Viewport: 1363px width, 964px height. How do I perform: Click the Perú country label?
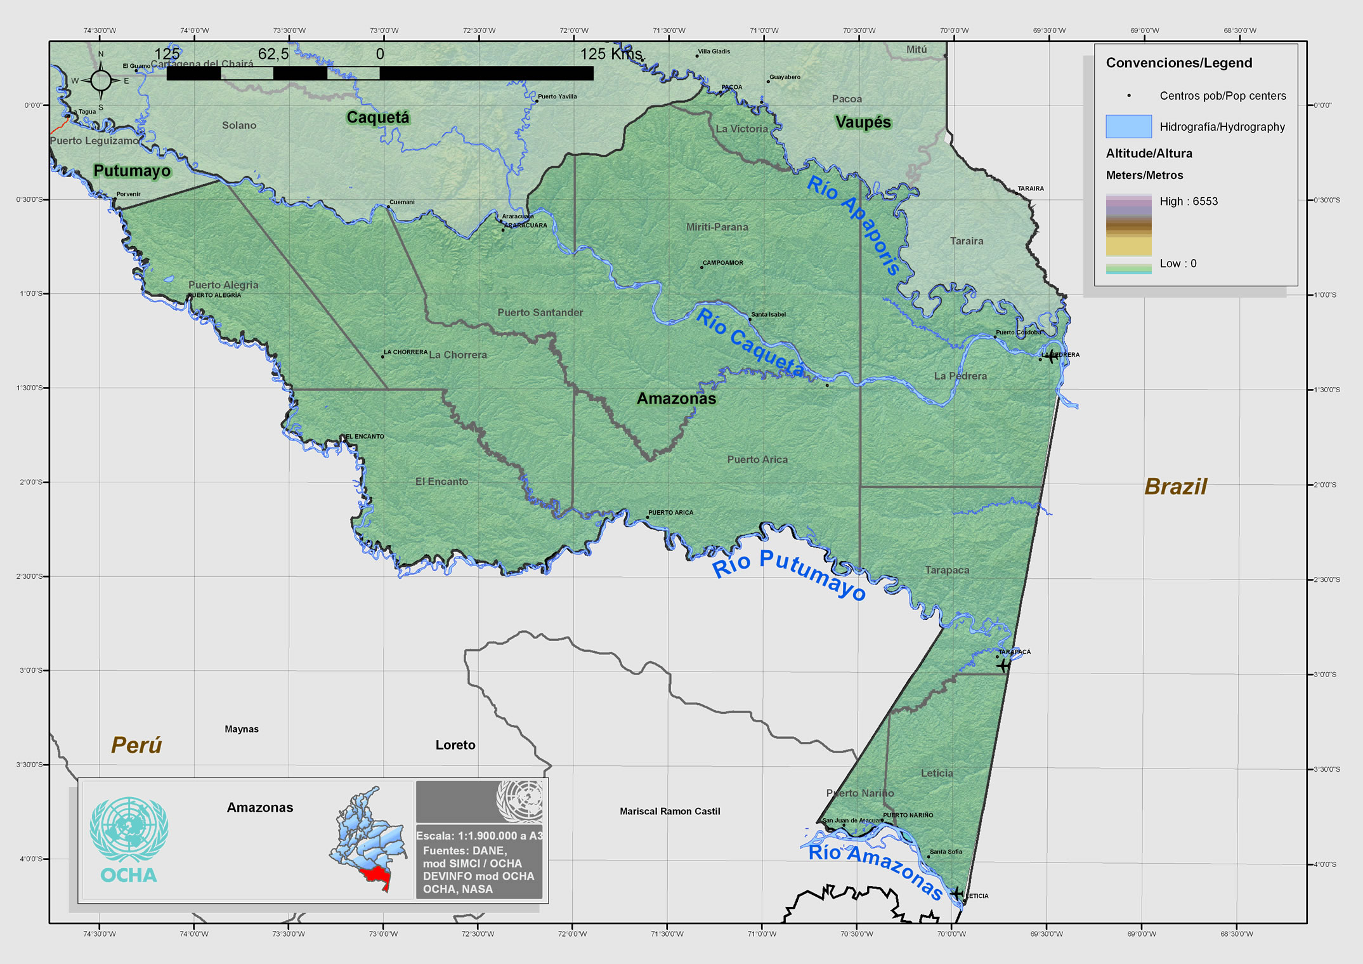pyautogui.click(x=136, y=744)
